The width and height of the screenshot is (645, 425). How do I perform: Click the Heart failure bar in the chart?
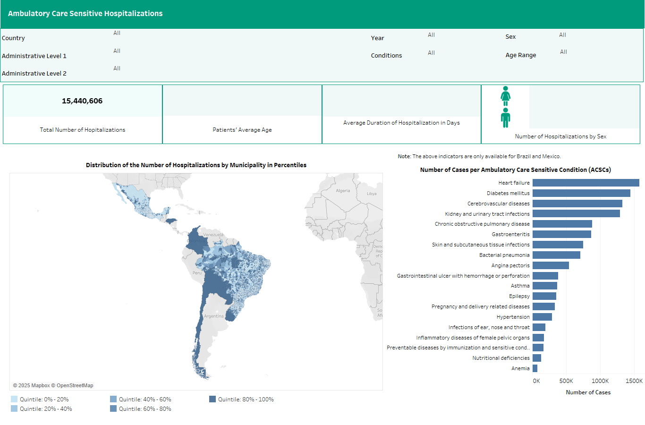click(586, 182)
